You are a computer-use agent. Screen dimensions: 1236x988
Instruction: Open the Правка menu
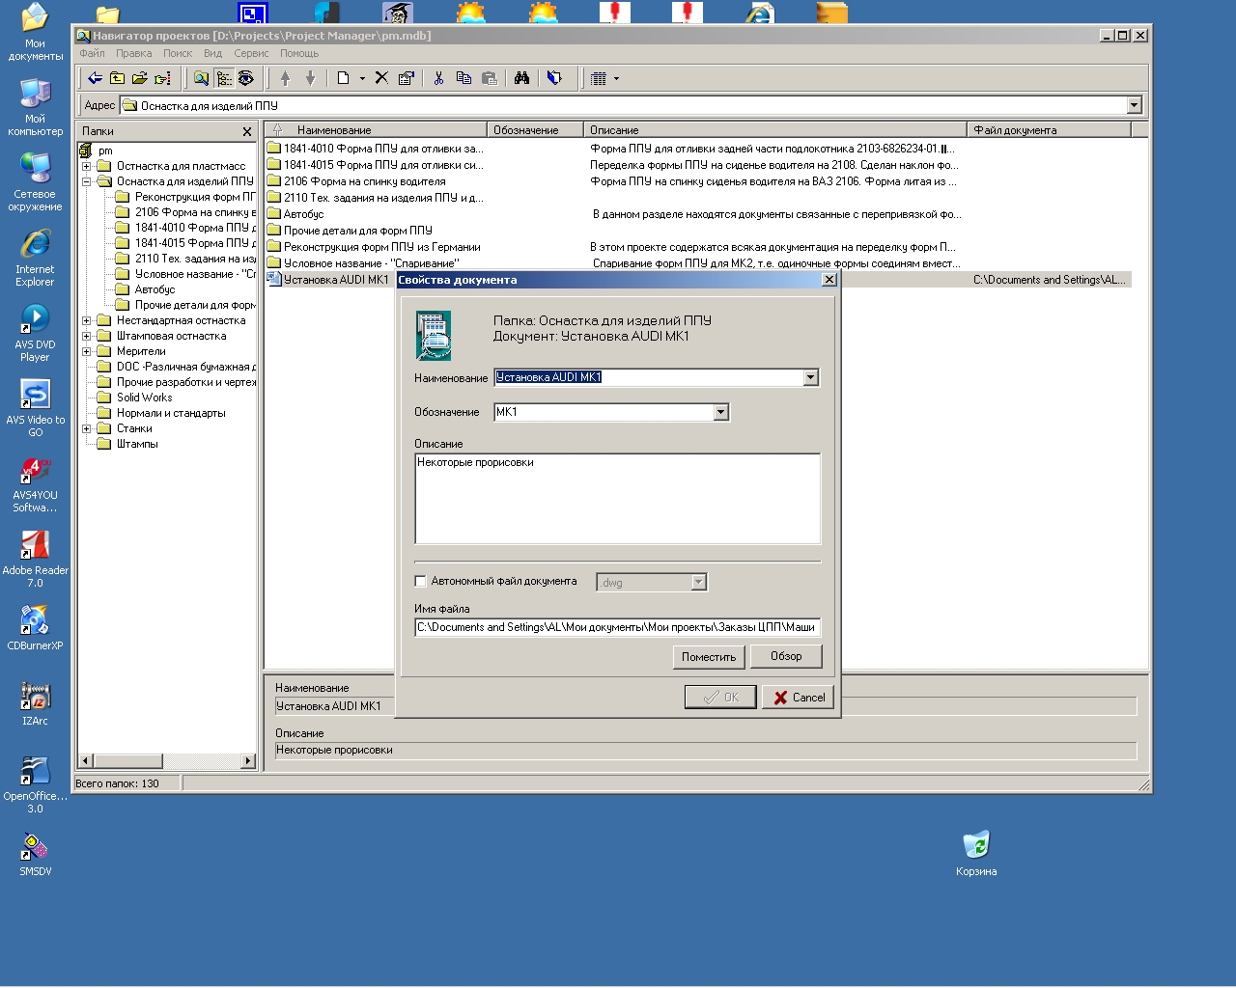(x=134, y=53)
